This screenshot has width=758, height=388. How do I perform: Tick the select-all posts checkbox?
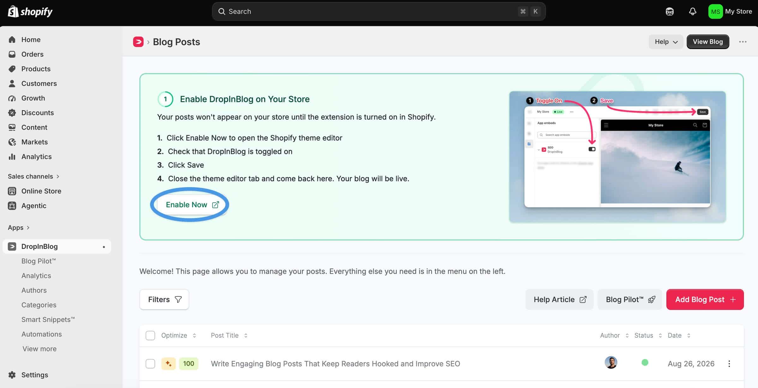click(150, 335)
